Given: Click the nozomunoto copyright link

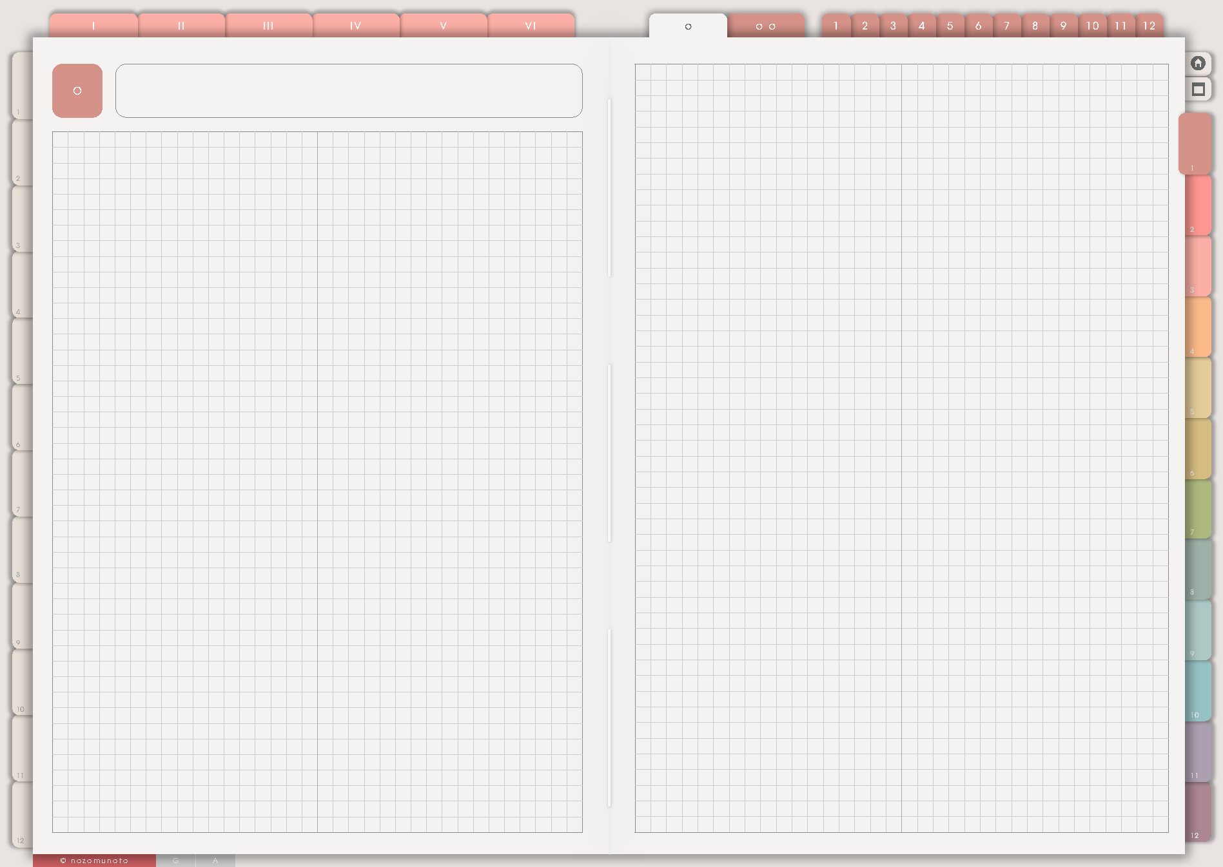Looking at the screenshot, I should click(94, 861).
